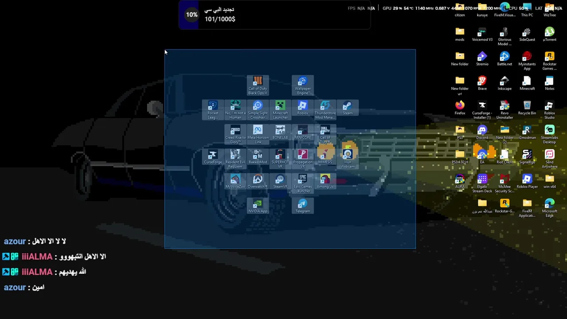The height and width of the screenshot is (319, 567).
Task: Launch Iriun Webcam icon
Action: (x=347, y=159)
